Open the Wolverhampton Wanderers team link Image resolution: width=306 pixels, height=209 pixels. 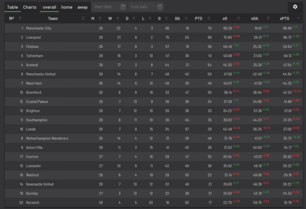47,138
